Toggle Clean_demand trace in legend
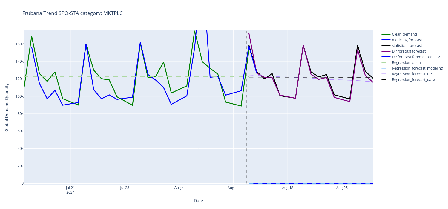The width and height of the screenshot is (448, 209). click(404, 34)
